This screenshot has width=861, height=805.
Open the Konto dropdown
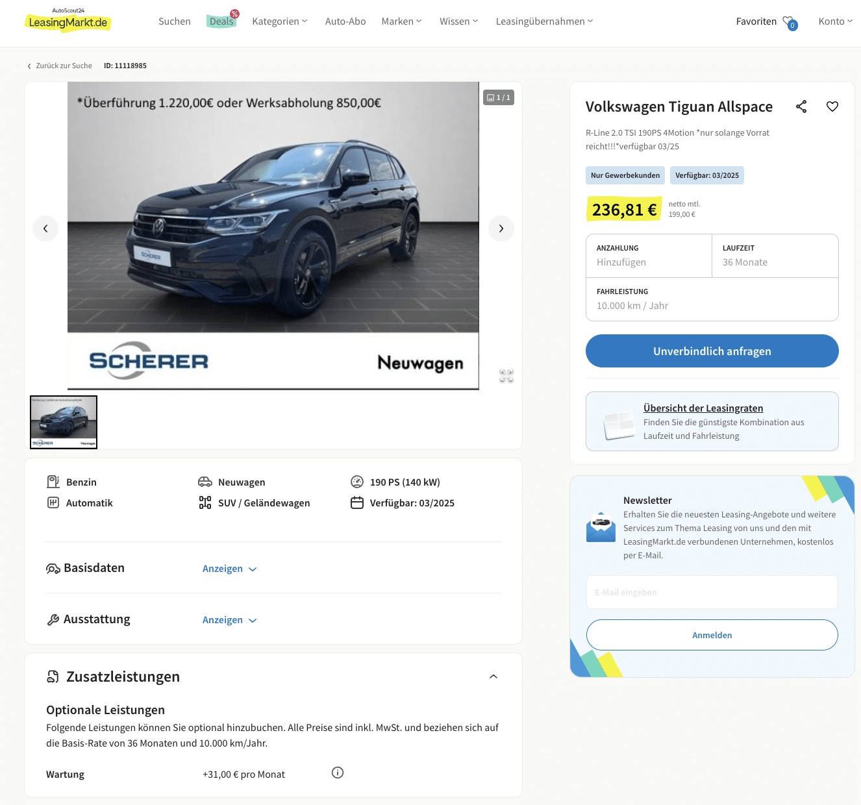(x=836, y=21)
